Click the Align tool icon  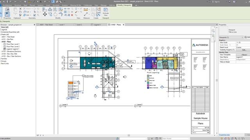(x=45, y=9)
